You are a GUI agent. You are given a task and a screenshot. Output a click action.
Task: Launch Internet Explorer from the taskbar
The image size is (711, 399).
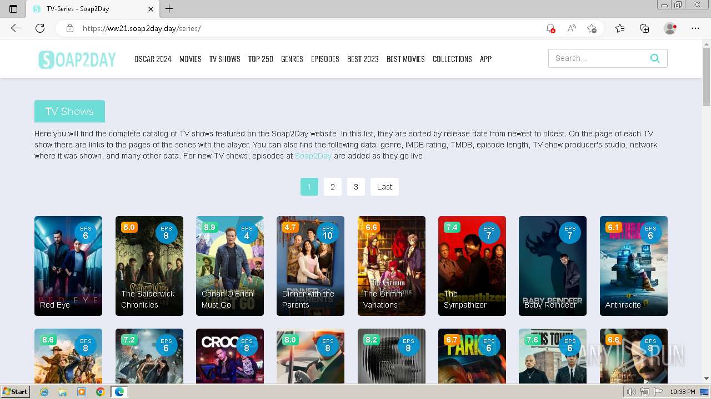(x=44, y=392)
